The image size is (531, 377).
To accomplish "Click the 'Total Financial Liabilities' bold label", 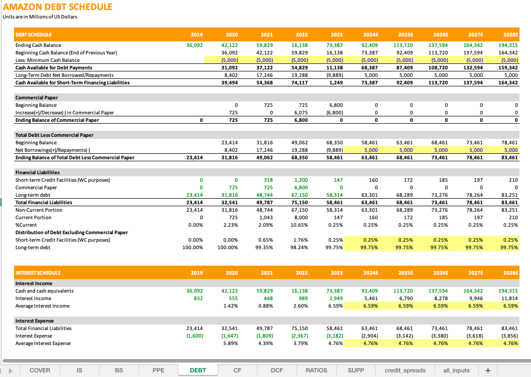I will (43, 203).
